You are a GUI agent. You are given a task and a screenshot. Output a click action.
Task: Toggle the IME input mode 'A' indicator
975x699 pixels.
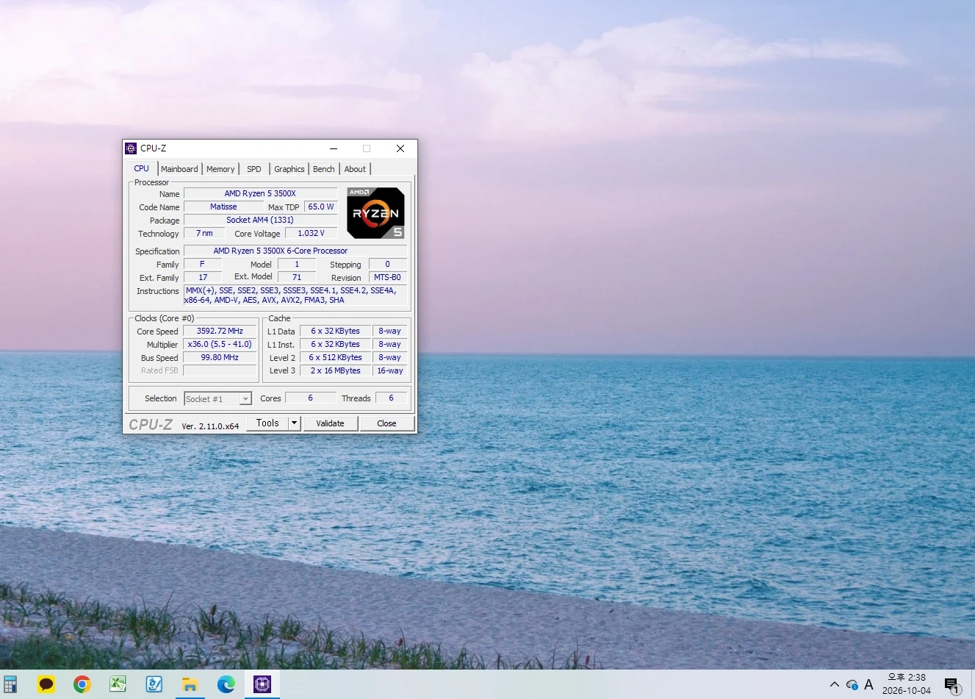coord(869,684)
